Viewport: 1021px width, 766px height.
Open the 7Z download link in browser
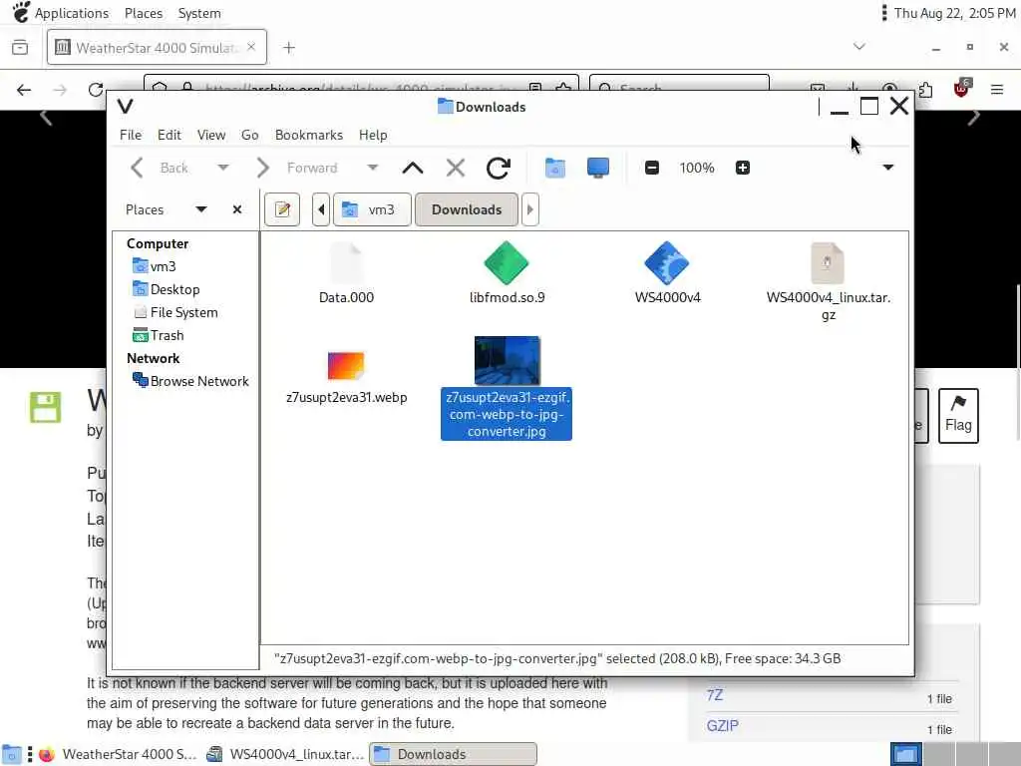(x=714, y=695)
